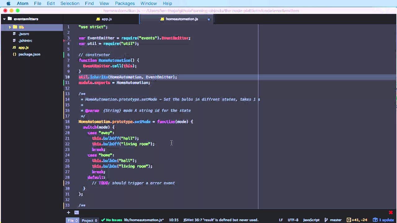Viewport: 397px width, 223px height.
Task: Open .jscsrc in the tree view
Action: [24, 34]
